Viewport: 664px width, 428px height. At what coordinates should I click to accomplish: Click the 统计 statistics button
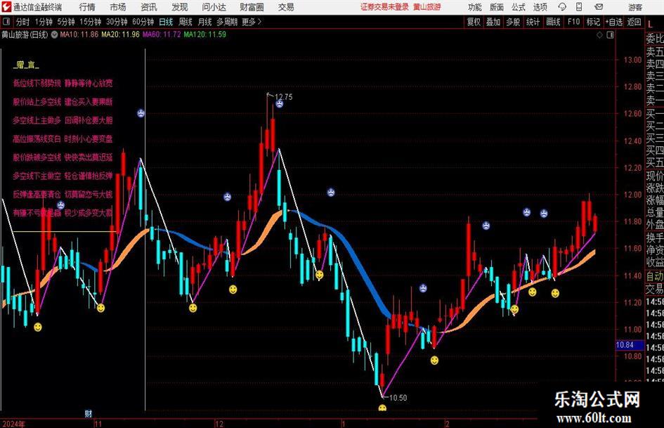pyautogui.click(x=533, y=22)
